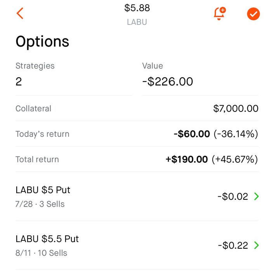Image resolution: width=274 pixels, height=272 pixels.
Task: Toggle Total return display value
Action: 212,159
